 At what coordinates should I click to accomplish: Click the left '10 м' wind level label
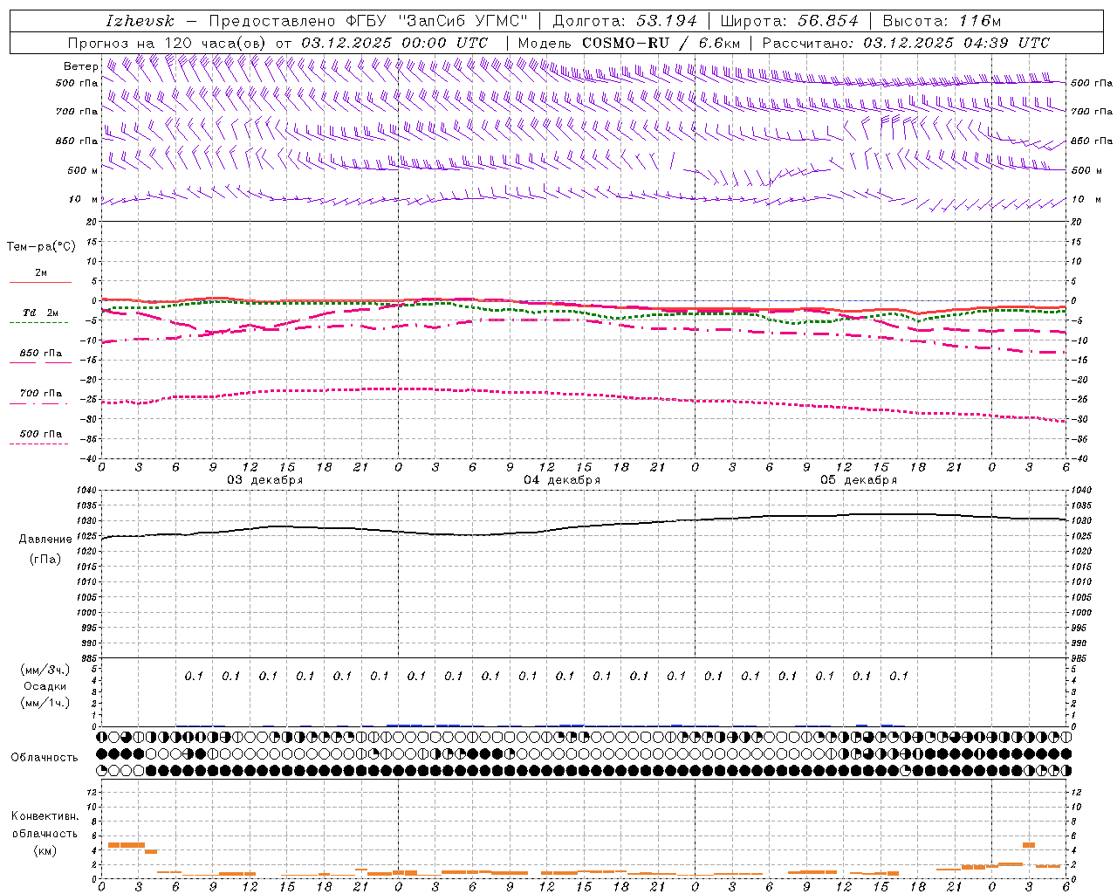[x=84, y=200]
